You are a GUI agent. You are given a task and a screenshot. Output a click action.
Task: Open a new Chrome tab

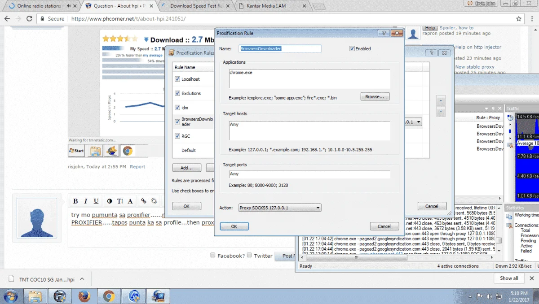[319, 6]
